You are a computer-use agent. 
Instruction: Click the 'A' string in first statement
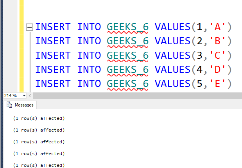217,27
